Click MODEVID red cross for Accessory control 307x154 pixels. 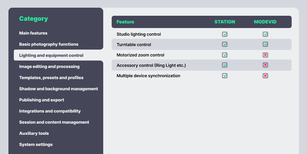pos(265,65)
